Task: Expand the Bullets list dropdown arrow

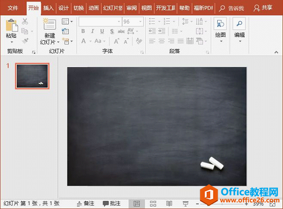Action: [x=159, y=21]
